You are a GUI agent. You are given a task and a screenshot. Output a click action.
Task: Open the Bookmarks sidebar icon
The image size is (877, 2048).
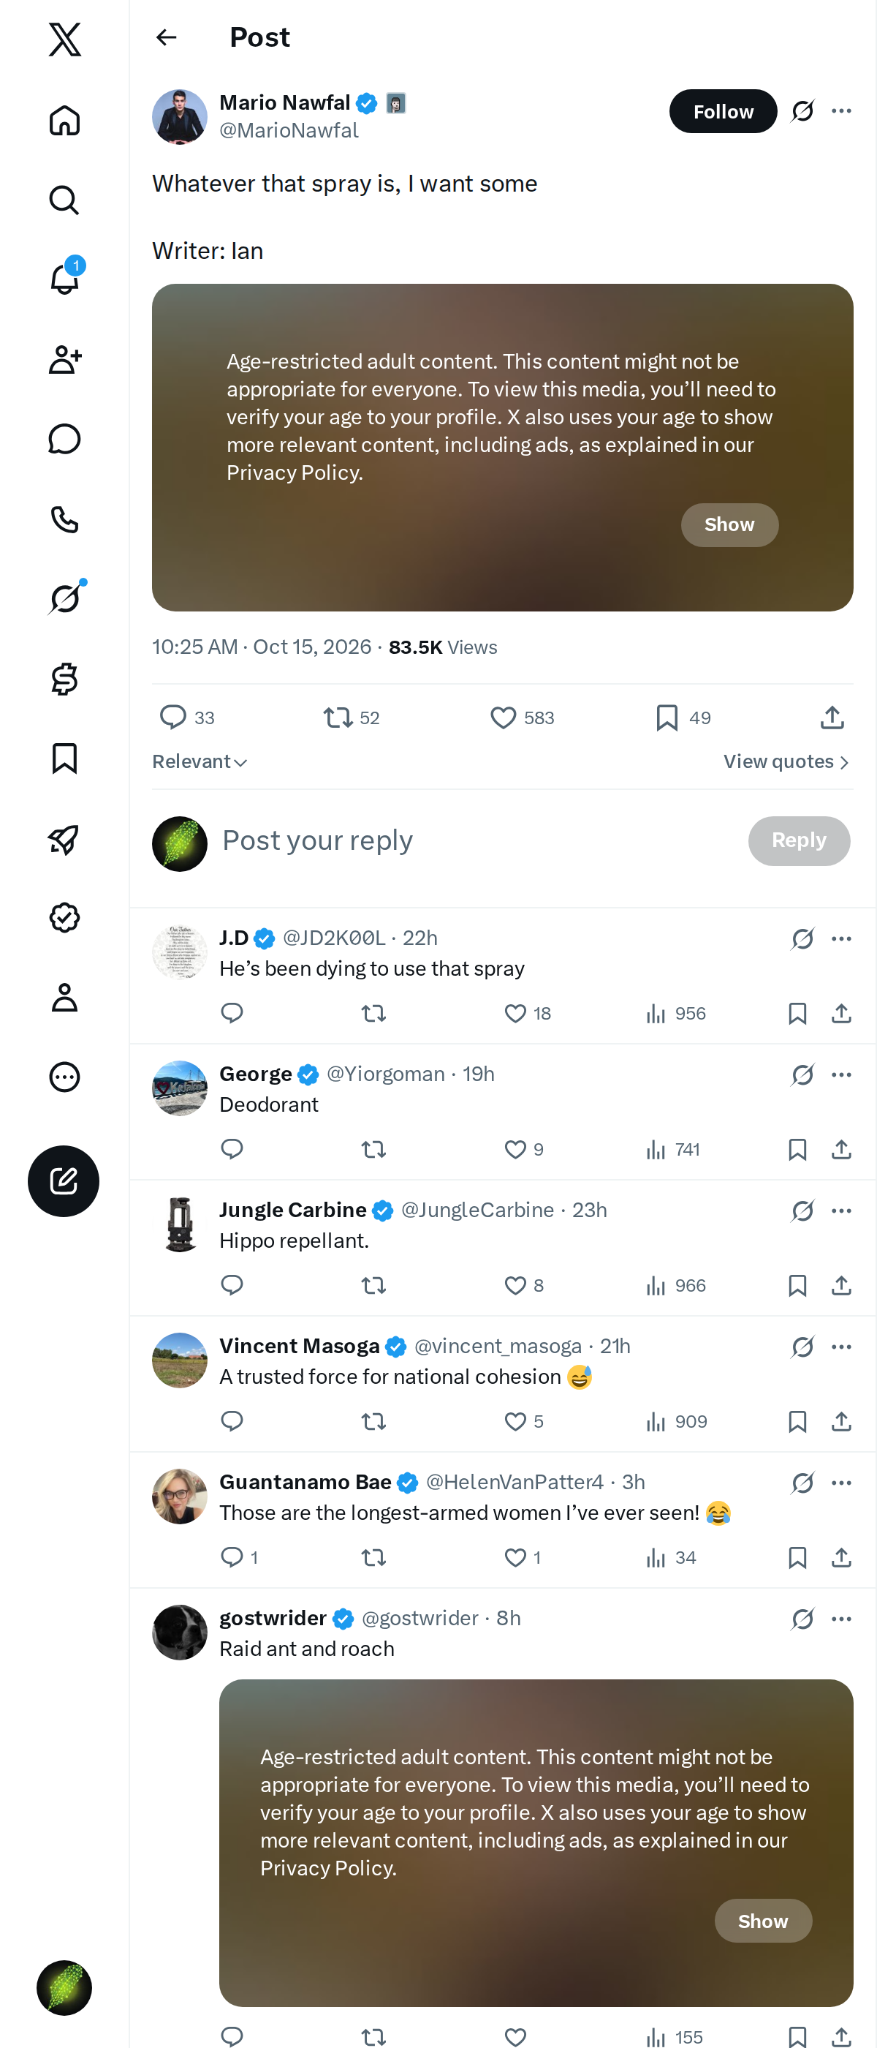tap(64, 758)
